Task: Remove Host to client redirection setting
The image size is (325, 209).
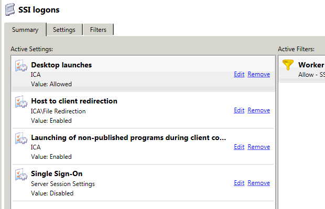Action: tap(258, 110)
